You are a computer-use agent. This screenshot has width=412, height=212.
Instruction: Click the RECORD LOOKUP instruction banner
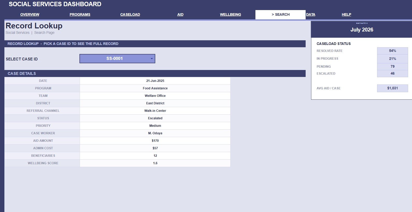pos(155,44)
